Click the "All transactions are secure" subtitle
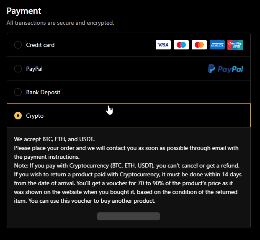 [x=60, y=23]
